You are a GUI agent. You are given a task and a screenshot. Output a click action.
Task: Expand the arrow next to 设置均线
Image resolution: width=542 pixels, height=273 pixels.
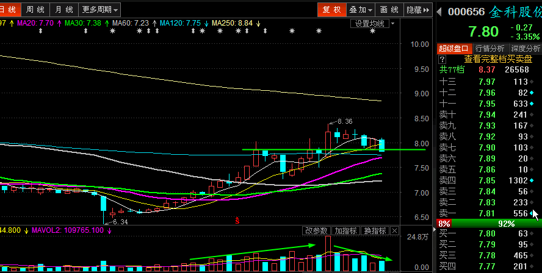[392, 24]
